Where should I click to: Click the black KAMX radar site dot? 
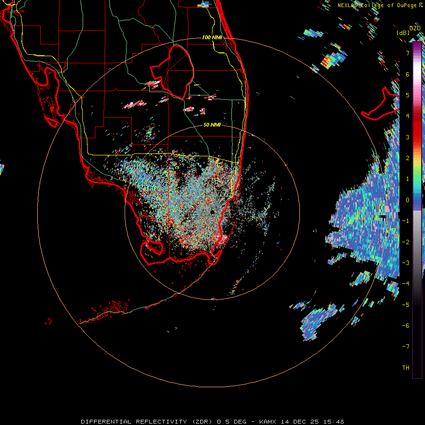tap(212, 212)
